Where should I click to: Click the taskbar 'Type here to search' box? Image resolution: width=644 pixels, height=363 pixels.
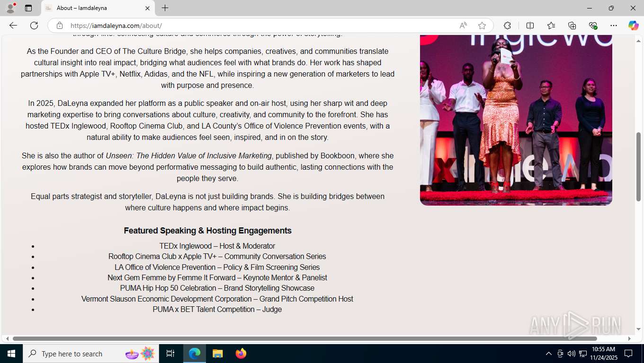[91, 354]
